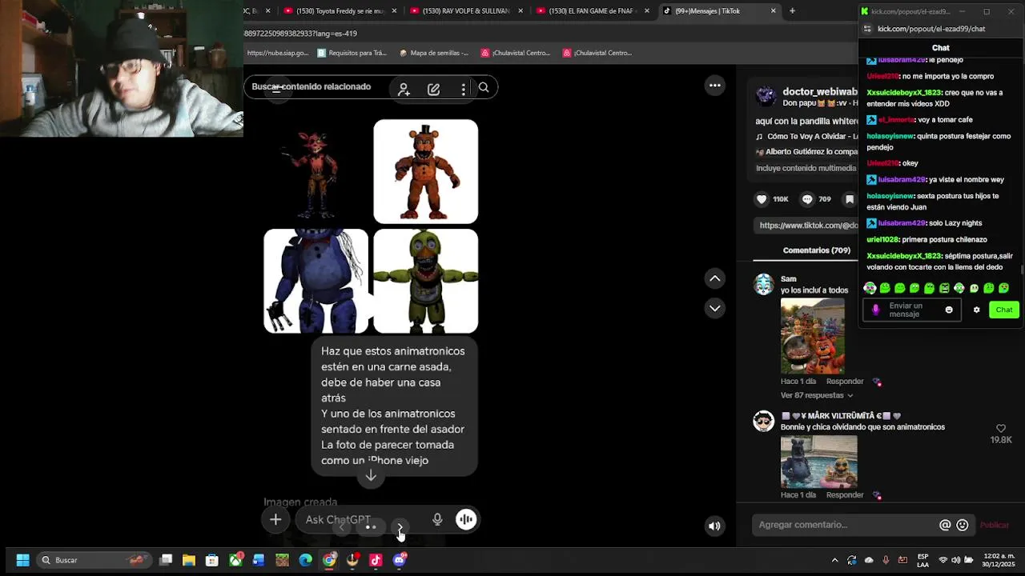This screenshot has height=576, width=1025.
Task: Mention a user with the @ icon
Action: (x=945, y=525)
